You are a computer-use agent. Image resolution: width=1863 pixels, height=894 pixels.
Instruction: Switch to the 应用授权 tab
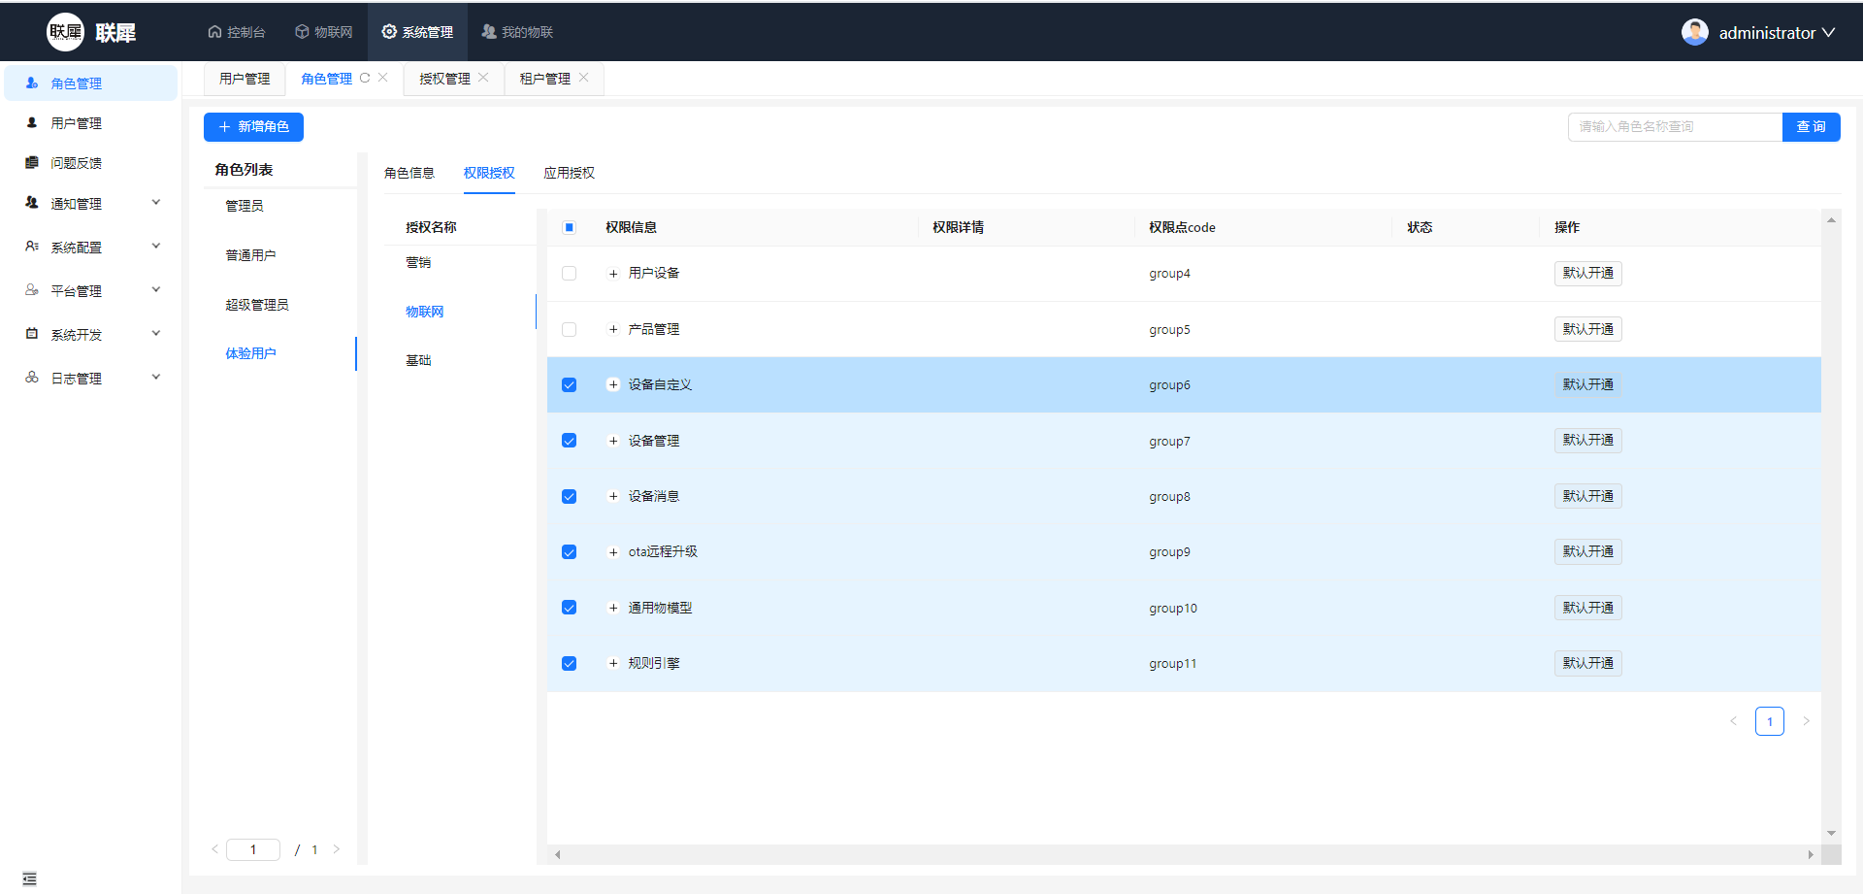pyautogui.click(x=569, y=173)
